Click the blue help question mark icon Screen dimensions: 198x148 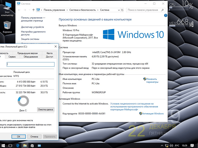165,16
